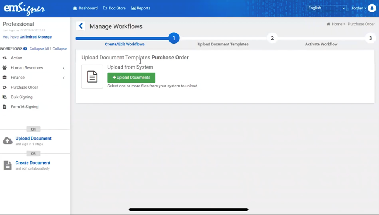The image size is (379, 215).
Task: Click the emSigner logo
Action: click(24, 8)
